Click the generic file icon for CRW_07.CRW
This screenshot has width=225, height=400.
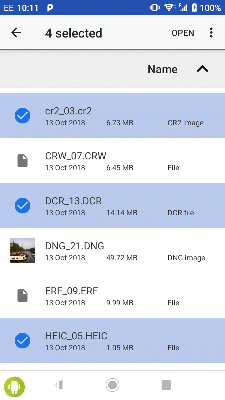tap(22, 161)
